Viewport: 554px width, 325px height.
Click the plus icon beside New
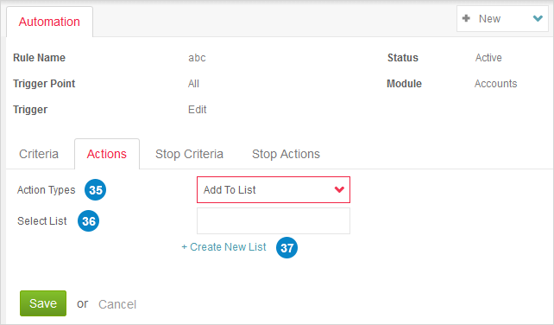pyautogui.click(x=466, y=18)
